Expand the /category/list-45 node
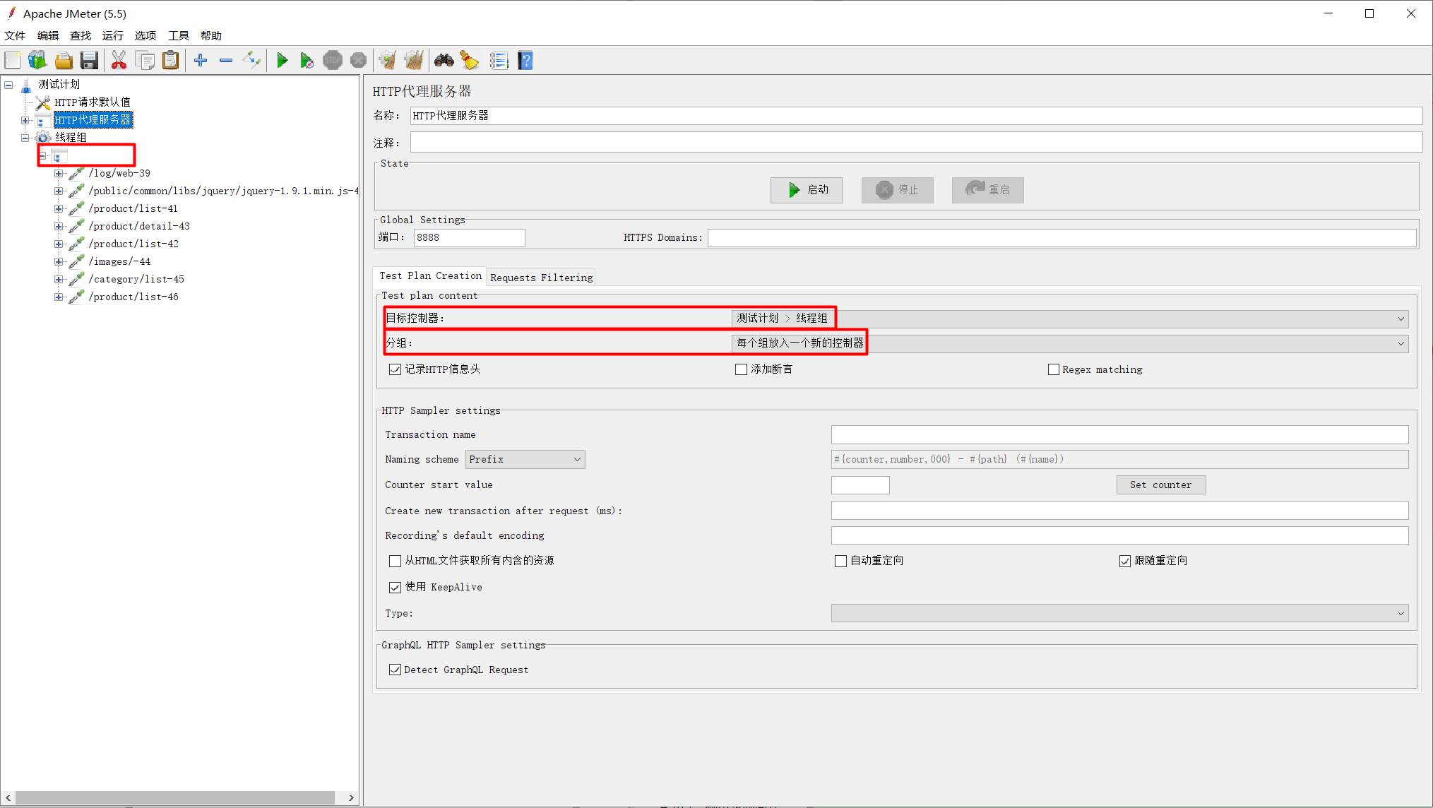The height and width of the screenshot is (808, 1433). click(59, 279)
